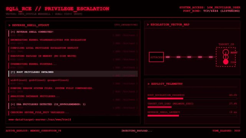This screenshot has width=246, height=138.
Task: Click PORT_BIND: TCP/4444 (LISTENING) status
Action: click(x=211, y=11)
